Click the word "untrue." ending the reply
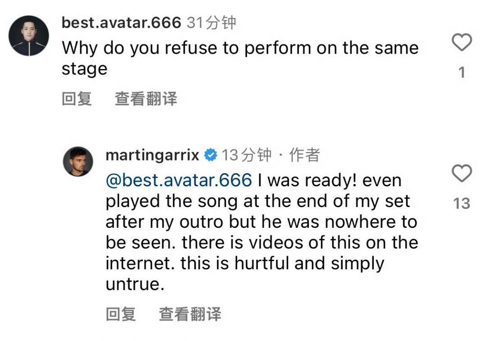Viewport: 486px width, 341px height. point(134,285)
